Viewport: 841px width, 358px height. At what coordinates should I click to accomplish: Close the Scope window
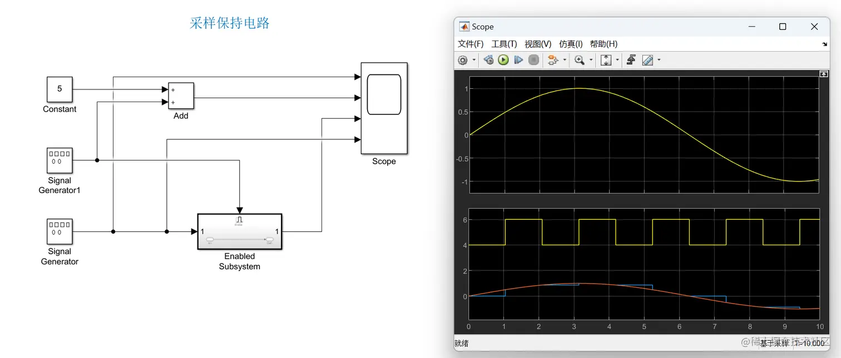pos(815,27)
